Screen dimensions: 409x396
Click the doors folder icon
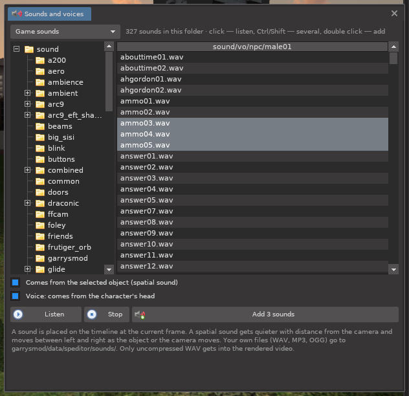[40, 192]
